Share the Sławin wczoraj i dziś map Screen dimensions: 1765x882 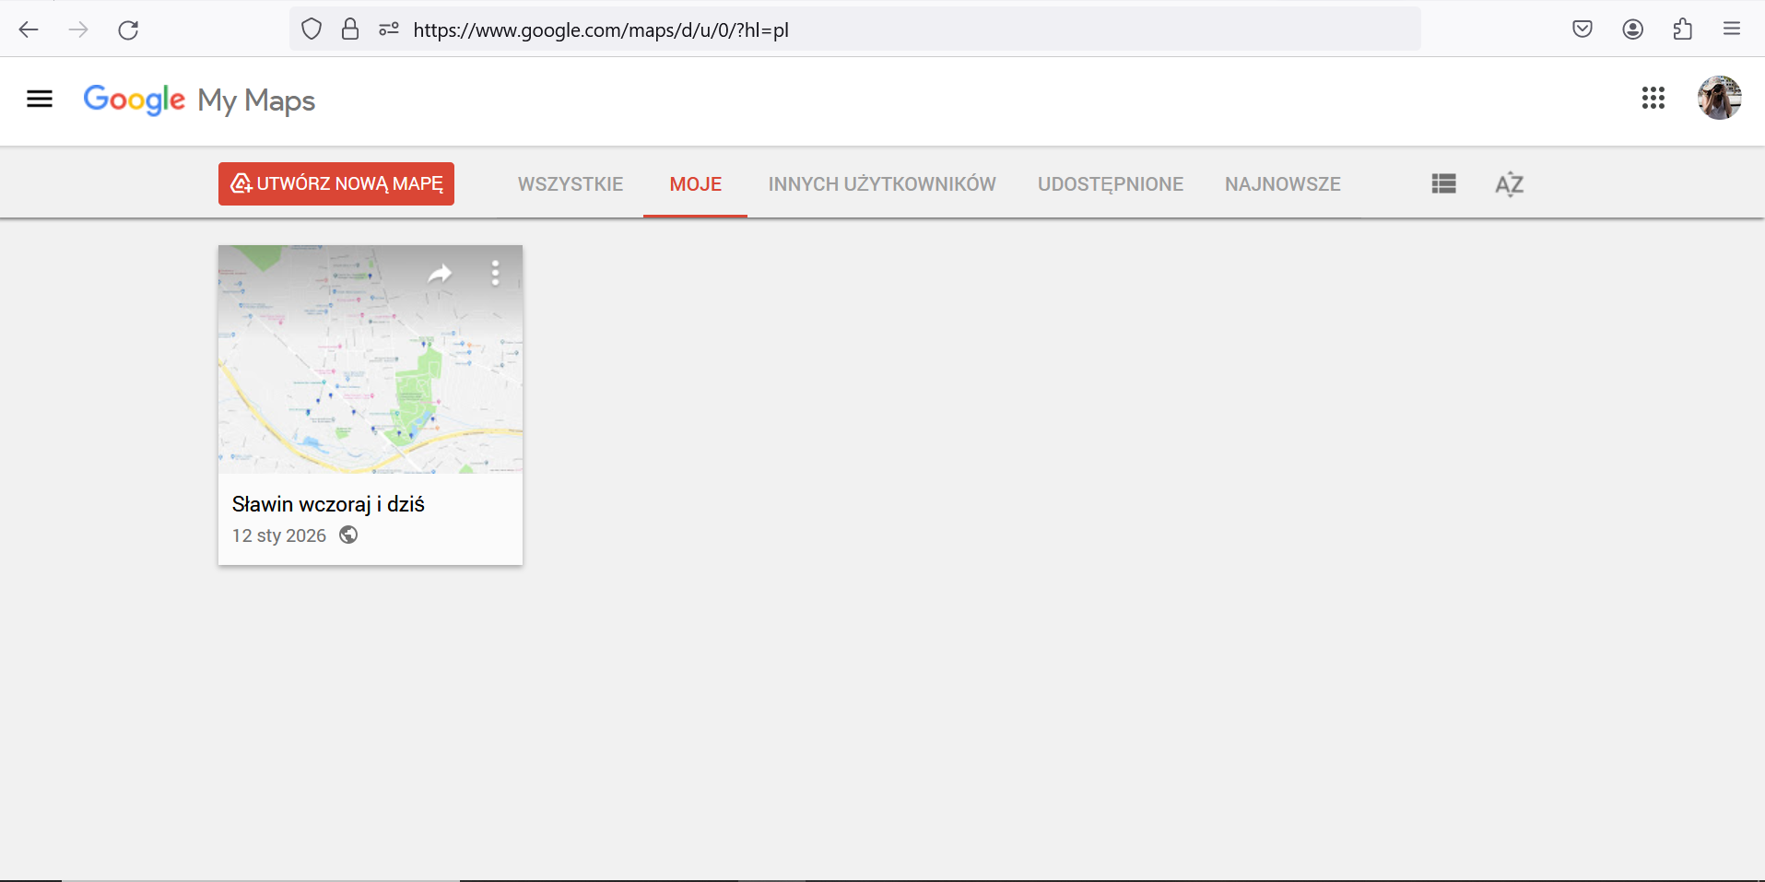(x=440, y=273)
